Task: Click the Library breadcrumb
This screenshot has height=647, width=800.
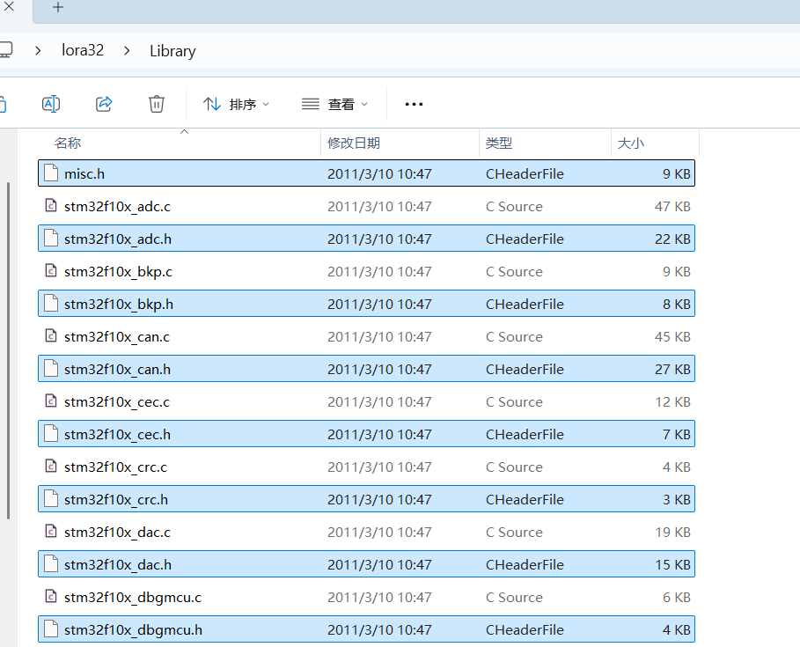Action: pos(172,51)
